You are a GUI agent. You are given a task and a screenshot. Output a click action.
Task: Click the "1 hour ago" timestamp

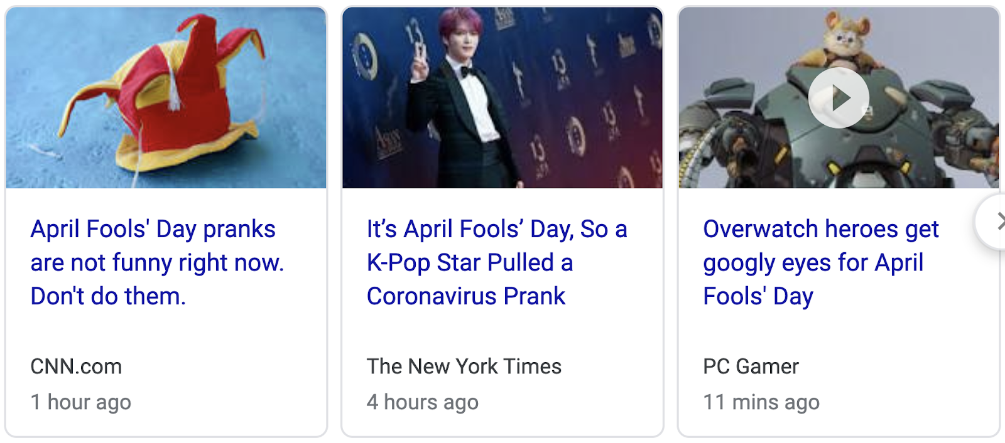click(x=81, y=402)
